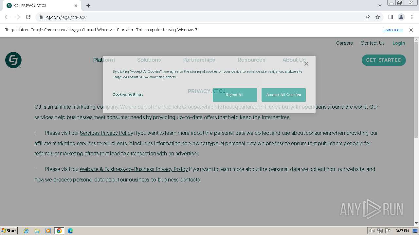Open the Solutions menu
Image resolution: width=419 pixels, height=235 pixels.
[x=149, y=60]
